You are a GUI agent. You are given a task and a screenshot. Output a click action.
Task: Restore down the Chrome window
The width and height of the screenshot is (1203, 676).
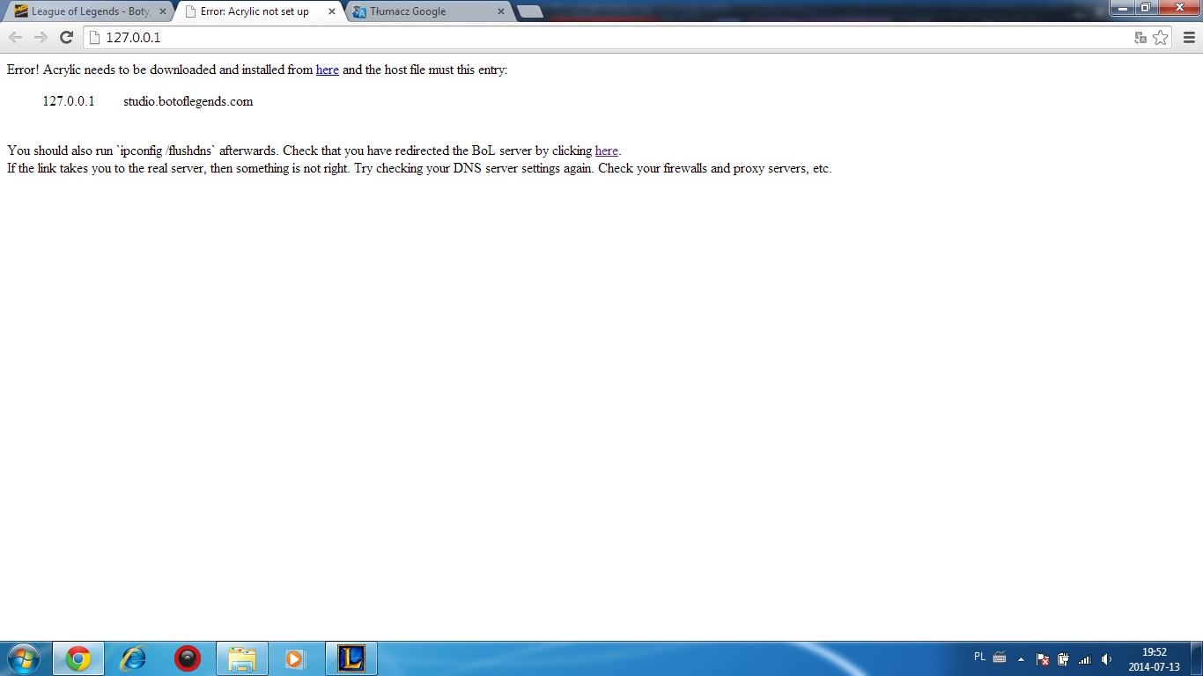click(x=1146, y=8)
